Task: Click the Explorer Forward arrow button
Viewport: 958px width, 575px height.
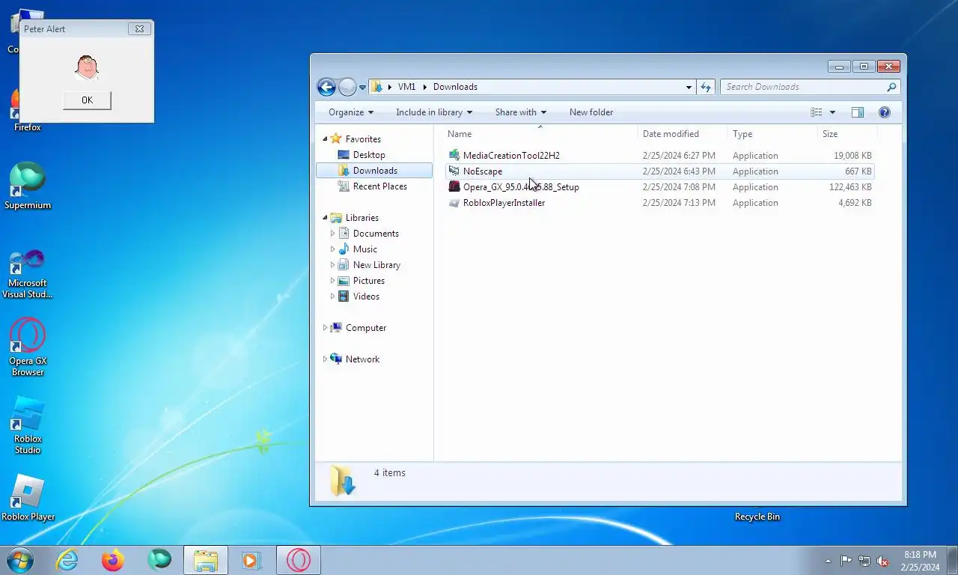Action: tap(347, 87)
